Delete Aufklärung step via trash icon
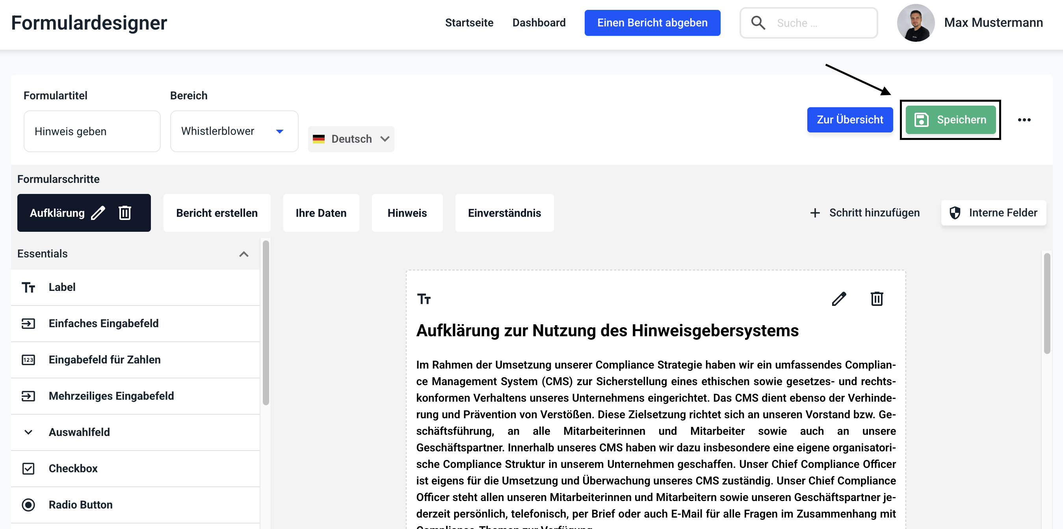Image resolution: width=1063 pixels, height=529 pixels. tap(125, 213)
